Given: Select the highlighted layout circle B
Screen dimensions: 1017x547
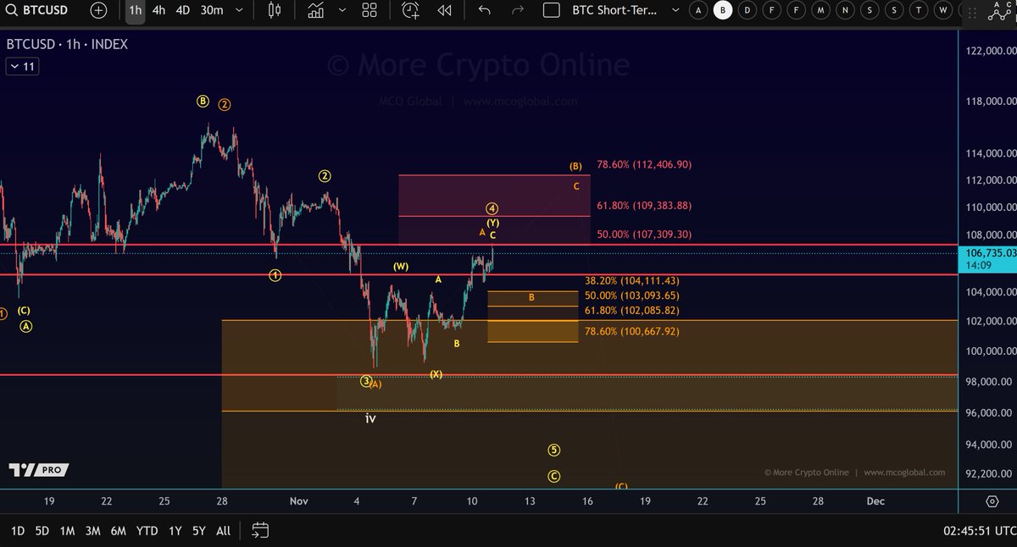Looking at the screenshot, I should (722, 10).
